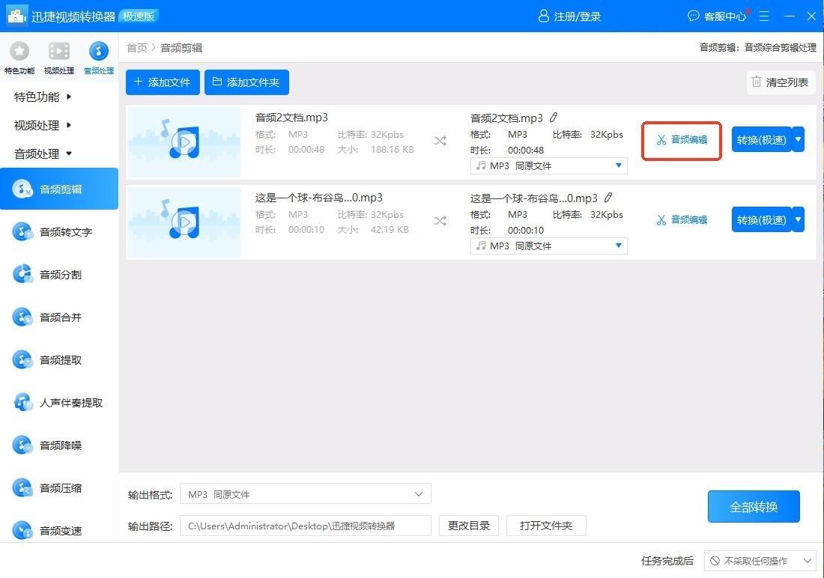
Task: Click 音频编辑 for second audio file
Action: [x=682, y=220]
